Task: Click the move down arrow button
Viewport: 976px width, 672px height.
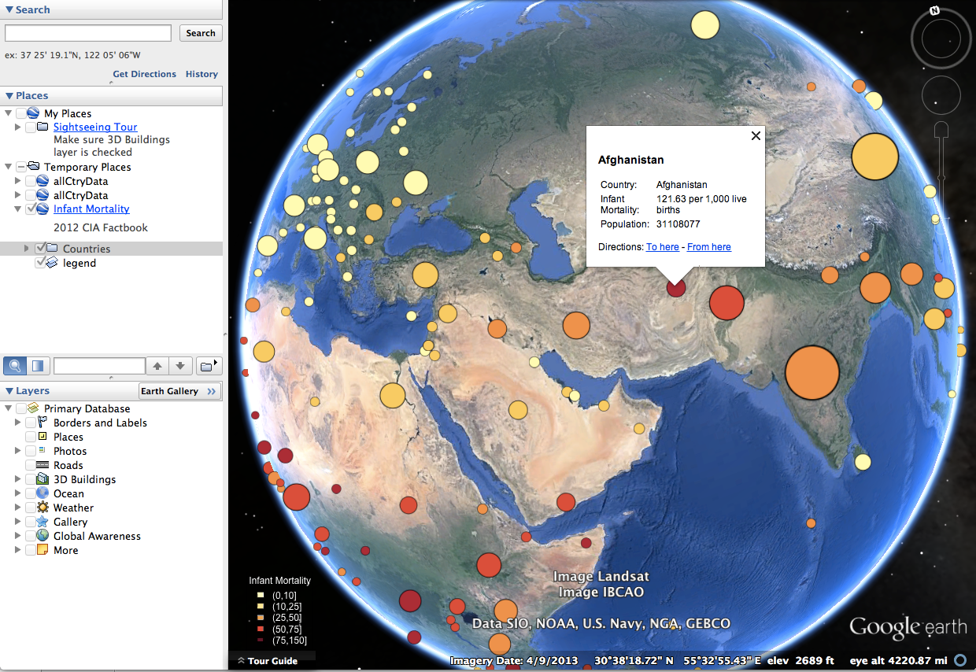Action: pyautogui.click(x=180, y=366)
